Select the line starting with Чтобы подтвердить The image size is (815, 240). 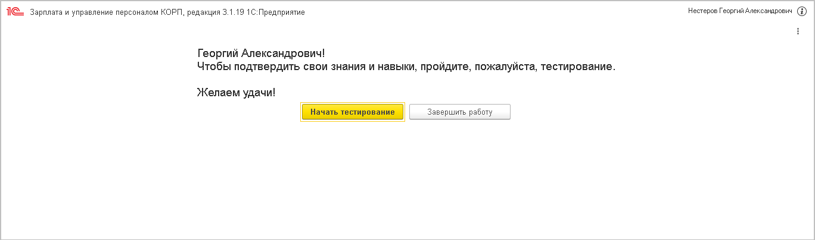click(x=405, y=66)
